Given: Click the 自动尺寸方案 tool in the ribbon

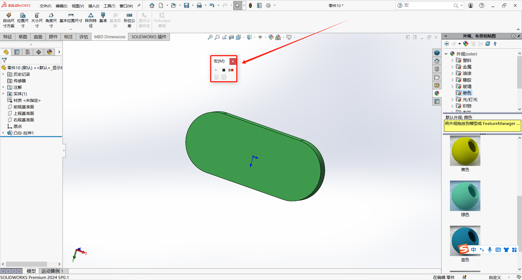Looking at the screenshot, I should tap(9, 20).
